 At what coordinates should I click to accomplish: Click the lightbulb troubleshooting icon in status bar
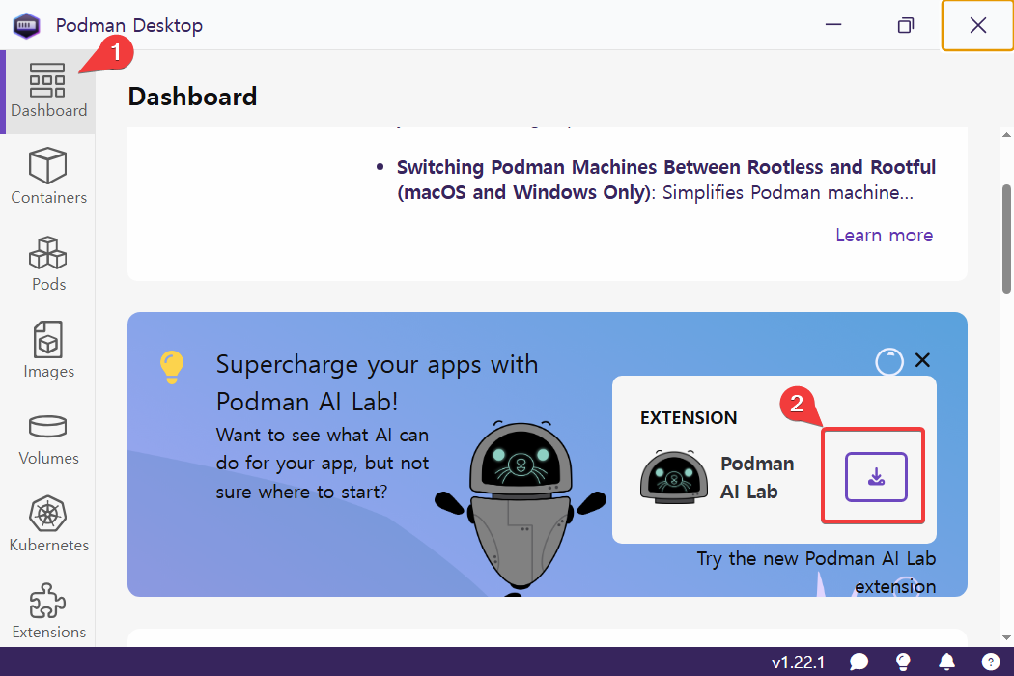903,662
